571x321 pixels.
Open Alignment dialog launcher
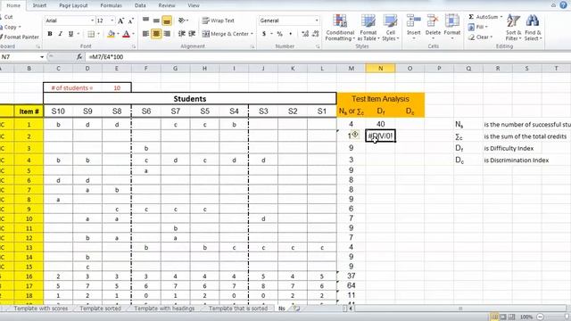coord(252,46)
